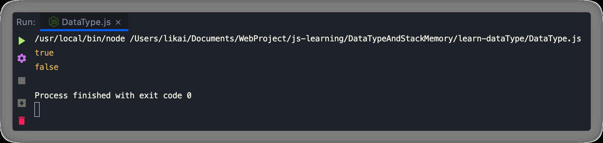The height and width of the screenshot is (143, 603).
Task: Click the learn-dataType folder segment in the path
Action: (491, 39)
